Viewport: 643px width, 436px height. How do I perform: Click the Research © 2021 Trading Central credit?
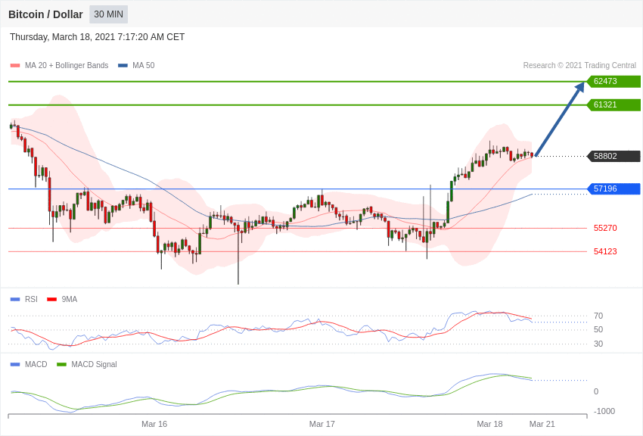coord(579,65)
